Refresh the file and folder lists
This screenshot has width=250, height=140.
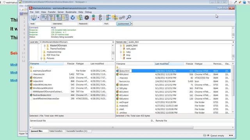tap(73, 17)
